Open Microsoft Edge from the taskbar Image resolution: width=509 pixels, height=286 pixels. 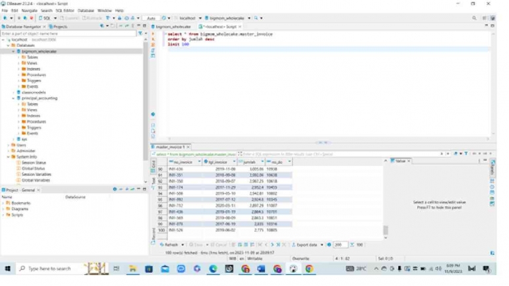pyautogui.click(x=213, y=268)
